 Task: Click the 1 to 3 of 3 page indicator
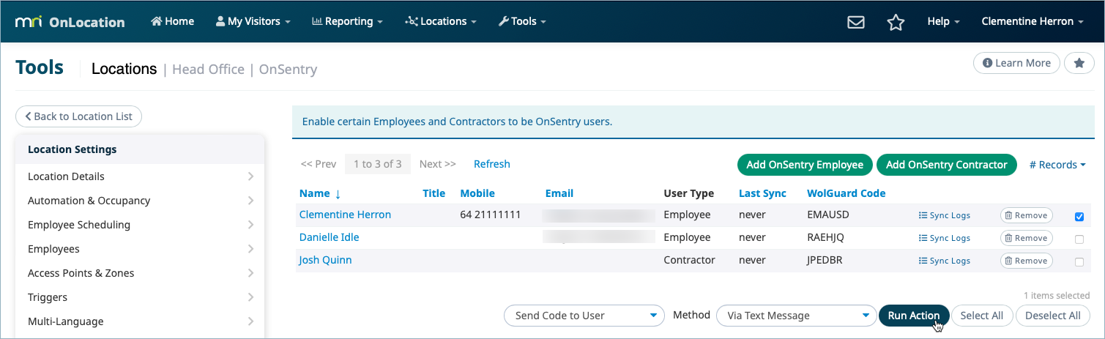(x=378, y=164)
